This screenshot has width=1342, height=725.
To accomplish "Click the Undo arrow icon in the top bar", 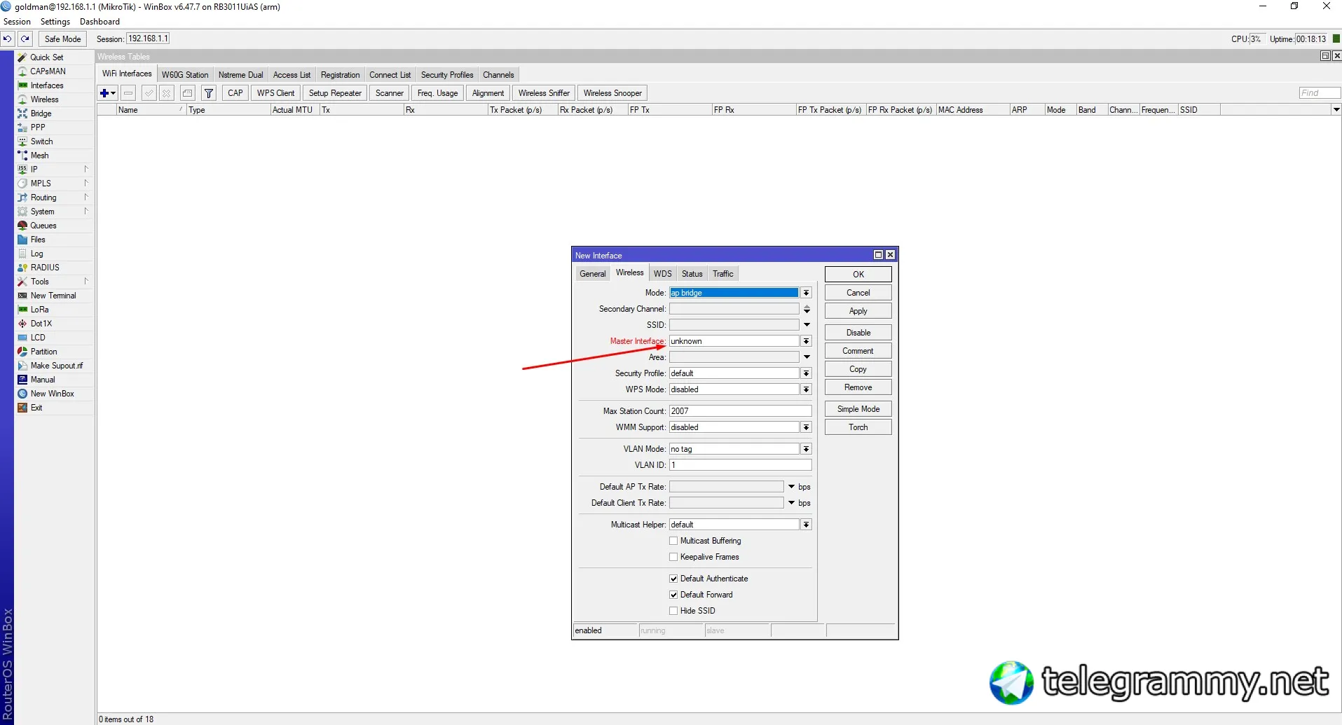I will [x=8, y=39].
